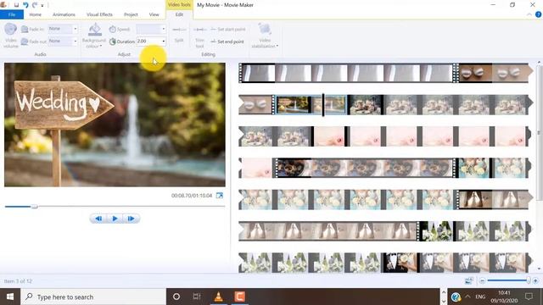This screenshot has width=543, height=305.
Task: Click the Redo arrow icon
Action: [35, 5]
